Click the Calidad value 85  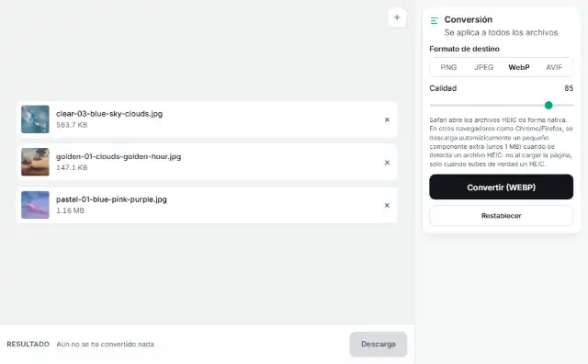coord(569,88)
